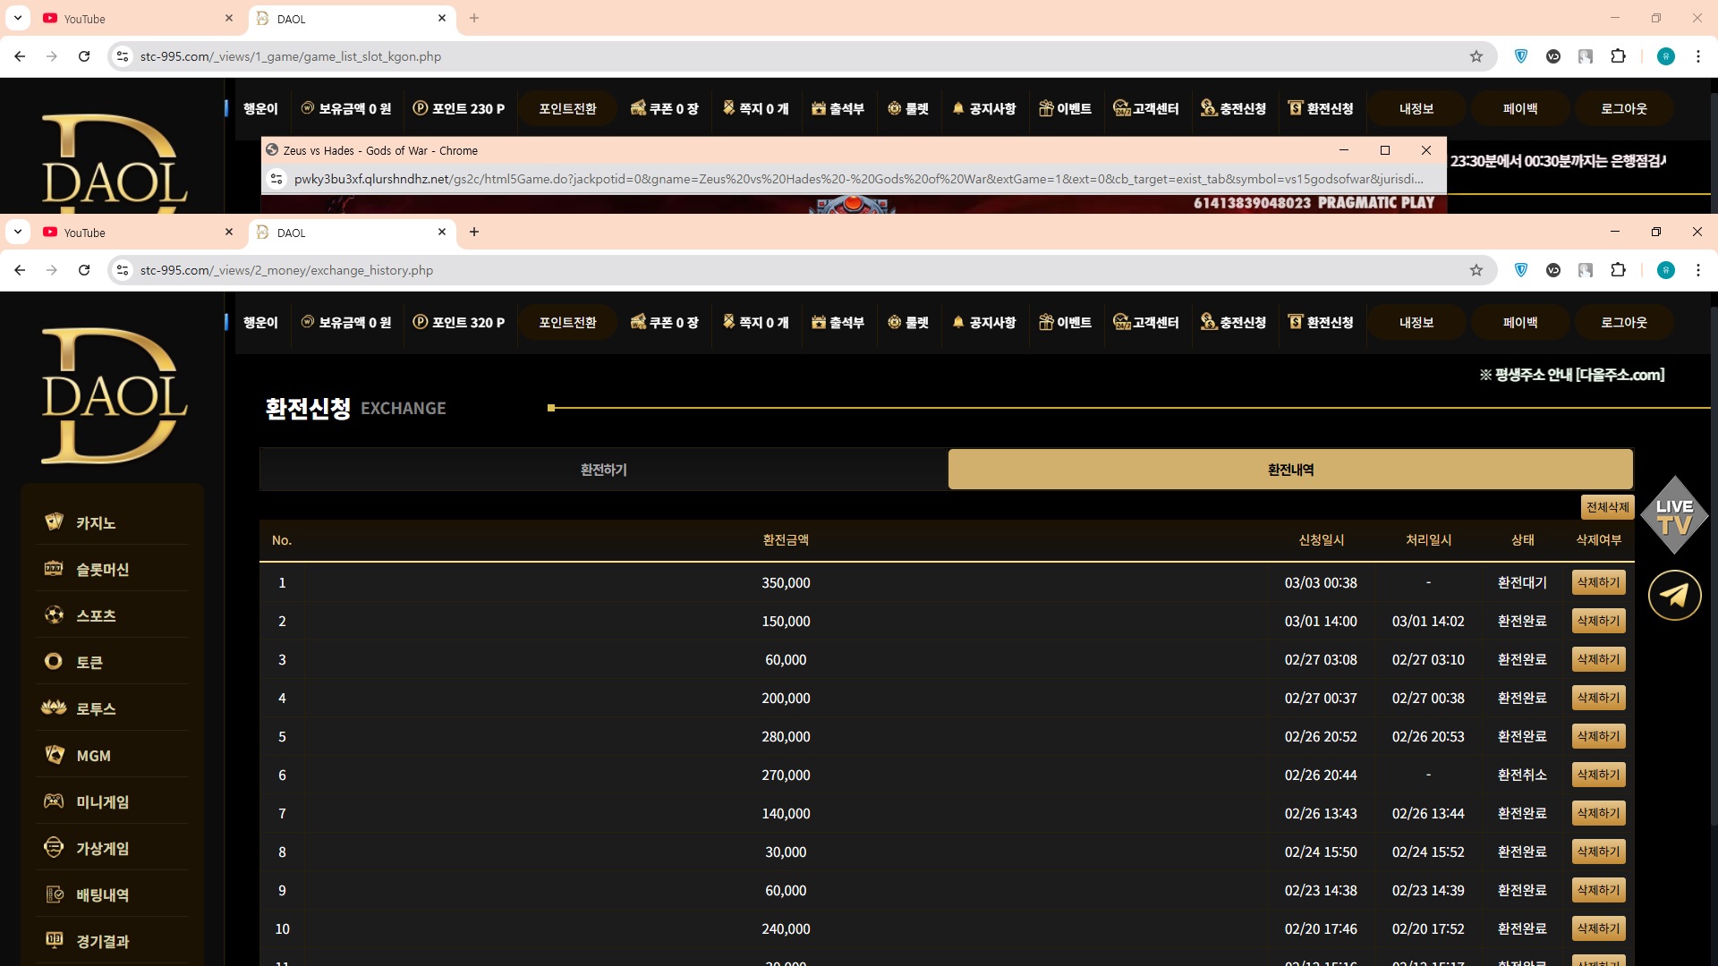Screen dimensions: 1718x966
Task: Open Chrome three-dot menu in lower window
Action: (x=1697, y=270)
